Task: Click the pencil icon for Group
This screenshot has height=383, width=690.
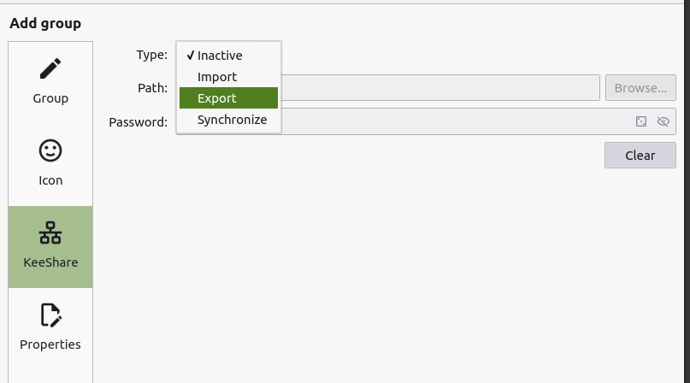Action: [x=50, y=68]
